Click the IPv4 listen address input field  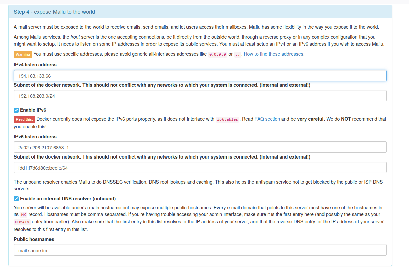(x=200, y=76)
